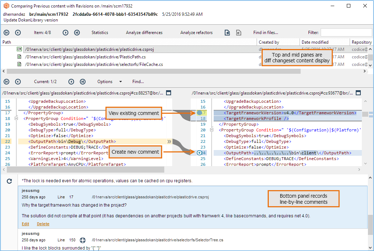Click file icon next to FileCache.cs
This screenshot has height=251, width=374.
[19, 64]
